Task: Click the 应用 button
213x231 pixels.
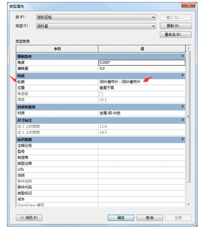Action: tap(178, 218)
